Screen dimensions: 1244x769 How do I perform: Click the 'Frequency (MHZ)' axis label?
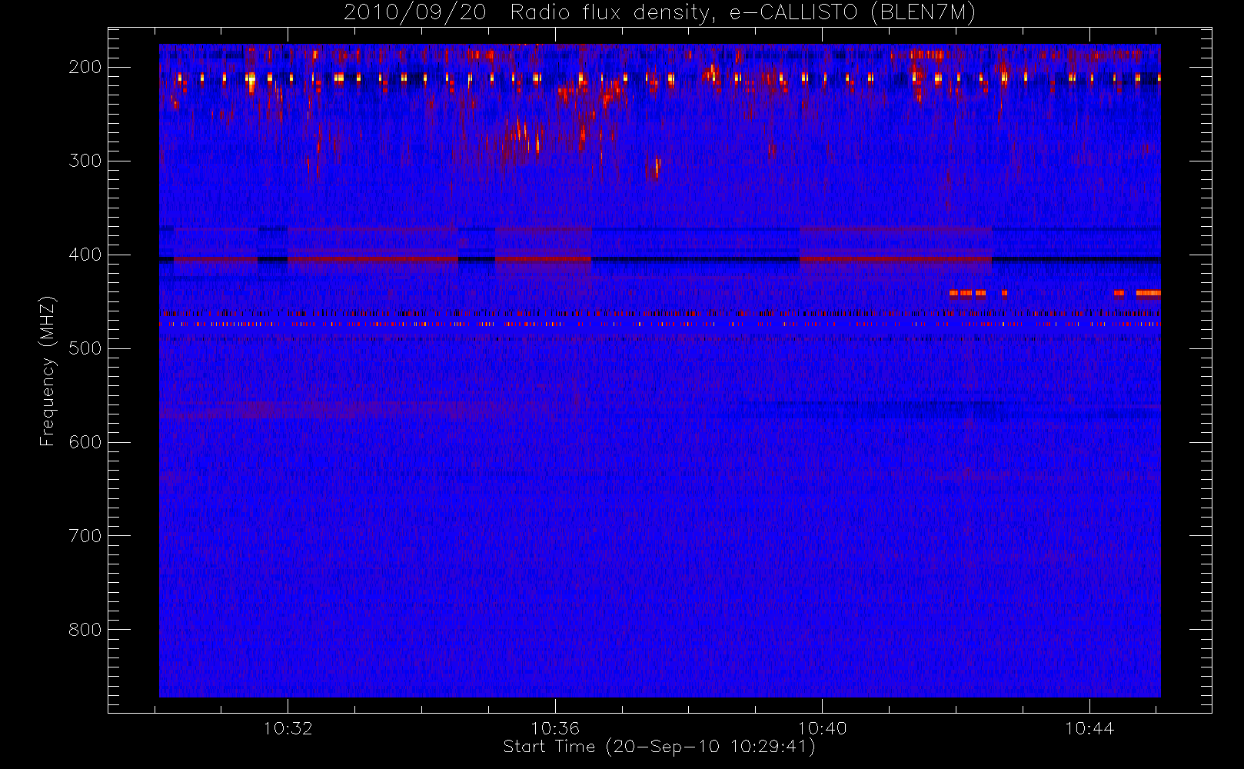click(48, 371)
